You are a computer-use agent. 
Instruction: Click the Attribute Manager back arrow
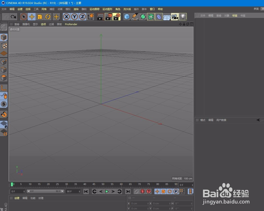(258, 120)
